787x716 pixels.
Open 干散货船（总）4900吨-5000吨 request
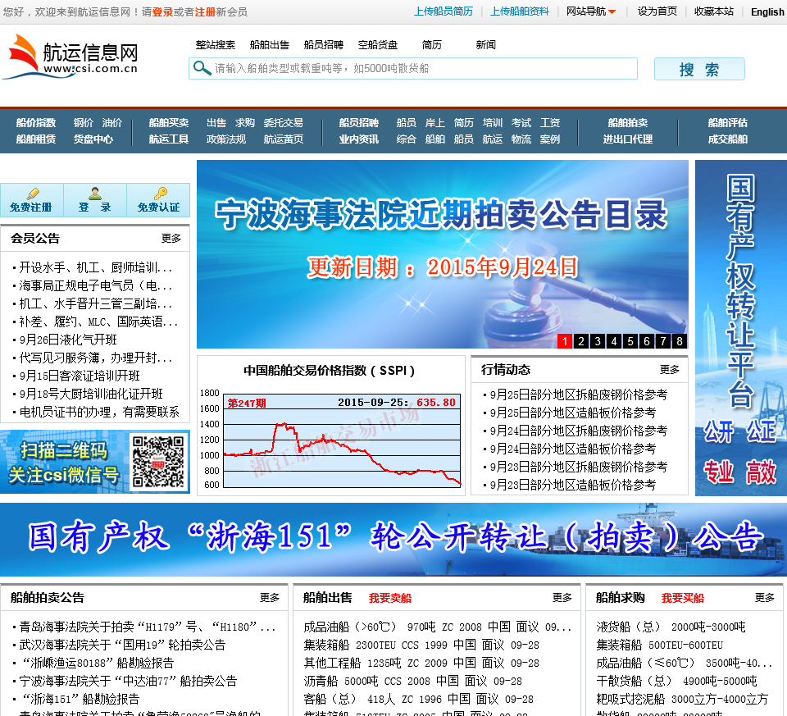676,681
